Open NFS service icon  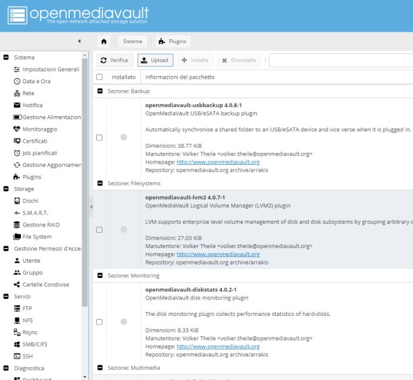click(17, 320)
